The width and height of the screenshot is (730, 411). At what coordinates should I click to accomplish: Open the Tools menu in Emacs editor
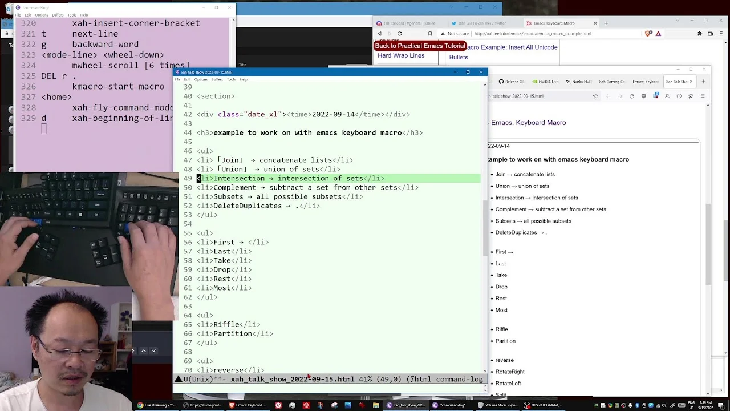(231, 79)
